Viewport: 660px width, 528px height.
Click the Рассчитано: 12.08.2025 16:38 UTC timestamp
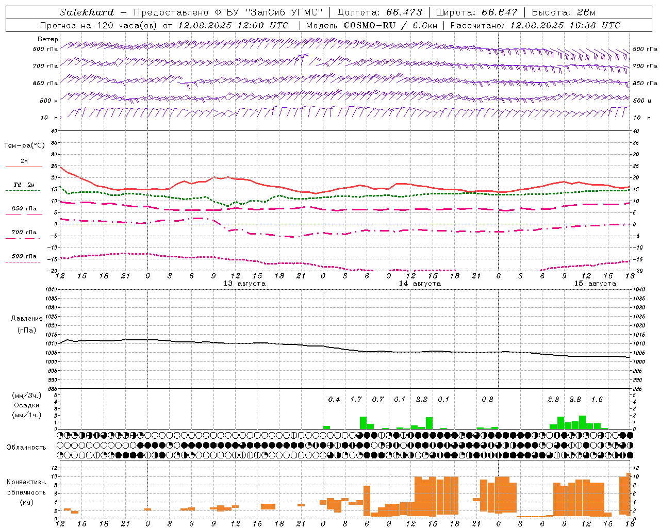[x=535, y=25]
